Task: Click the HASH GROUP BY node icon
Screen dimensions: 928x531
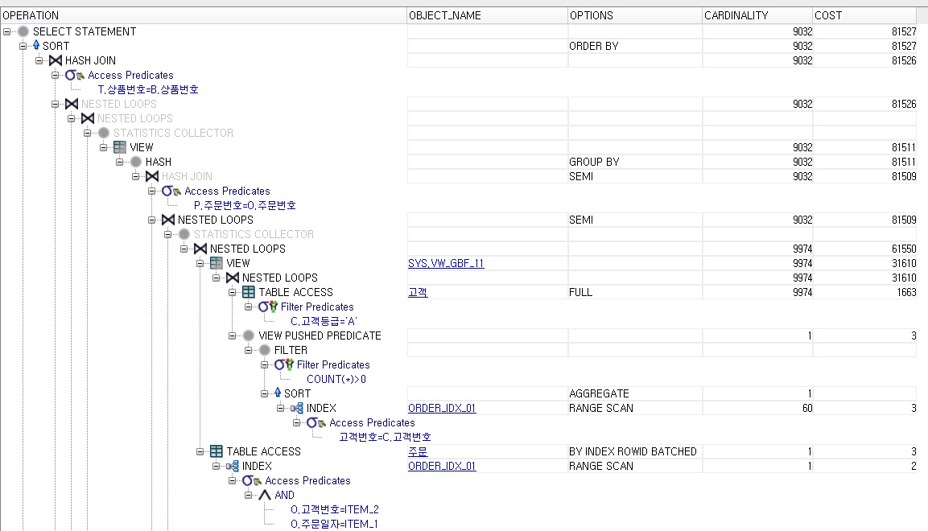Action: click(x=136, y=162)
